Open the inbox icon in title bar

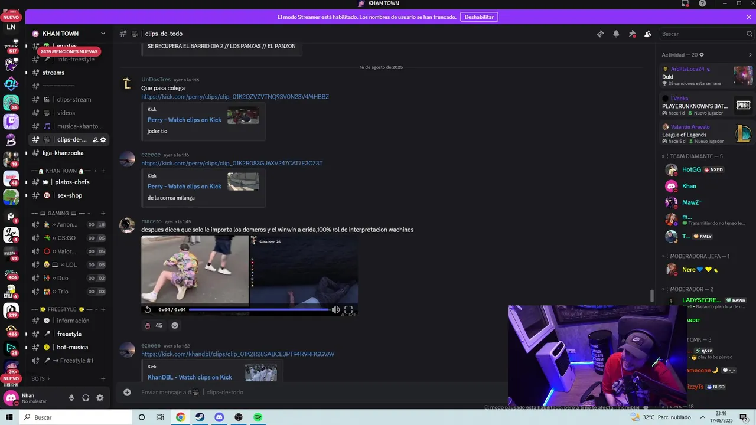[685, 4]
